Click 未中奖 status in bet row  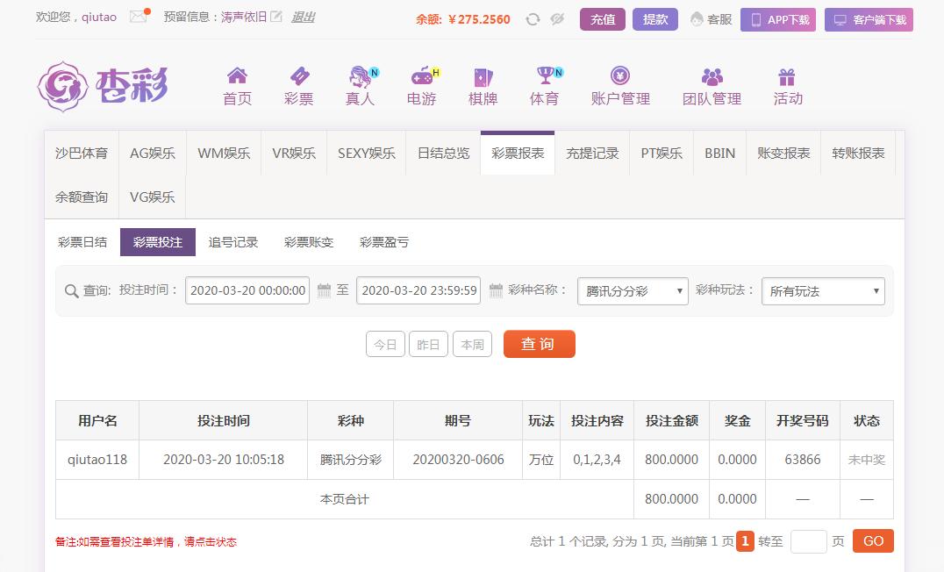(x=866, y=460)
